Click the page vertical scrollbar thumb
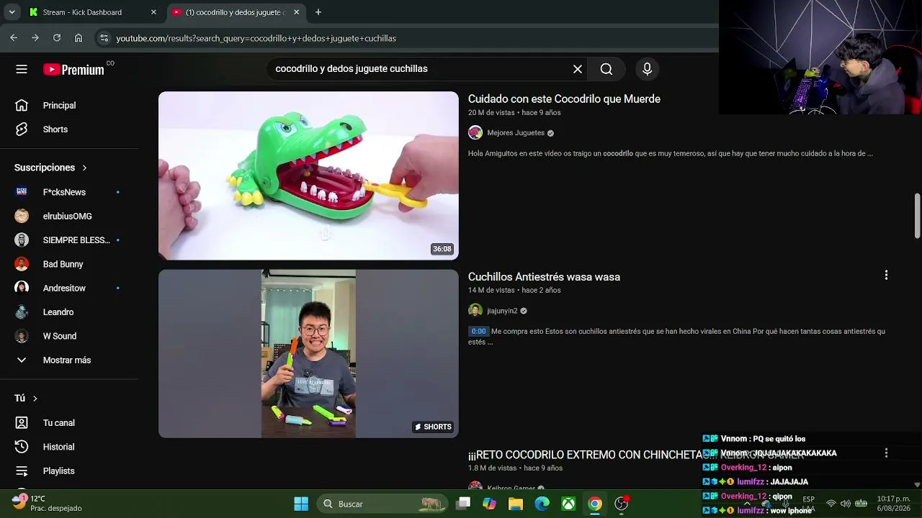Image resolution: width=922 pixels, height=518 pixels. point(917,215)
